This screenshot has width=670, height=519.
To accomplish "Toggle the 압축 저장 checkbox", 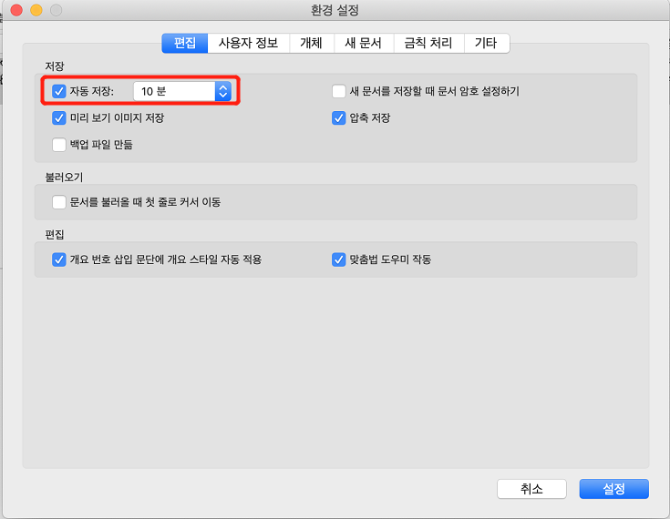I will (339, 117).
